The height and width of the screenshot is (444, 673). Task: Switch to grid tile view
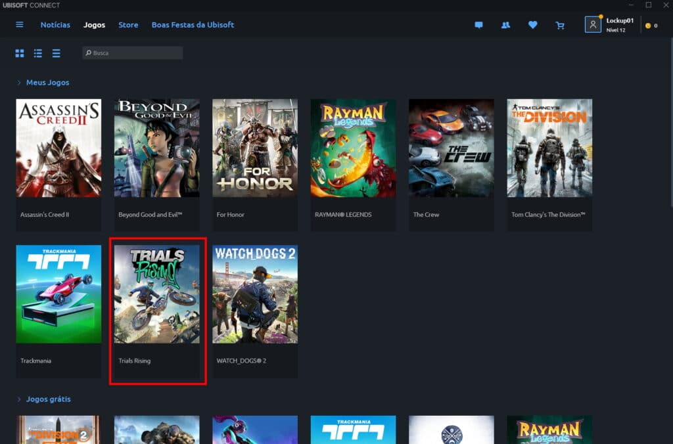click(x=20, y=53)
